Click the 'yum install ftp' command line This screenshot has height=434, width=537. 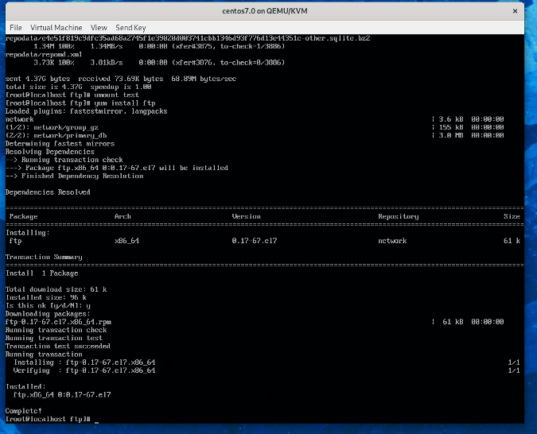tap(52, 104)
